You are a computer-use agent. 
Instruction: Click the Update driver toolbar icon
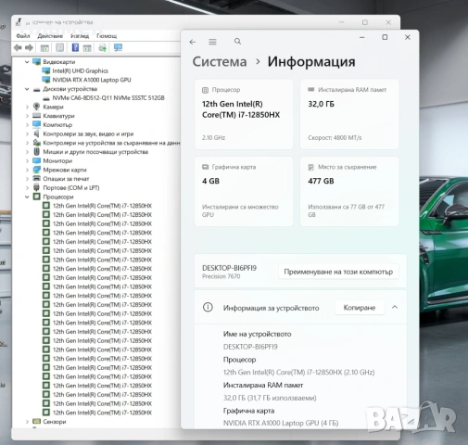tap(103, 47)
